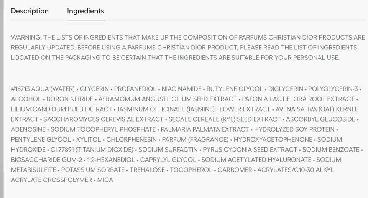368x198 pixels.
Task: Switch to the Description tab
Action: pos(30,11)
